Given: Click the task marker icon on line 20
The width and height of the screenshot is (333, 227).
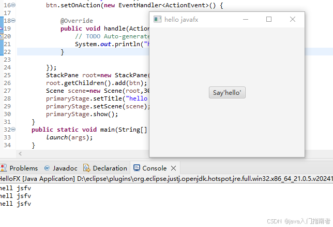Looking at the screenshot, I should [2, 36].
